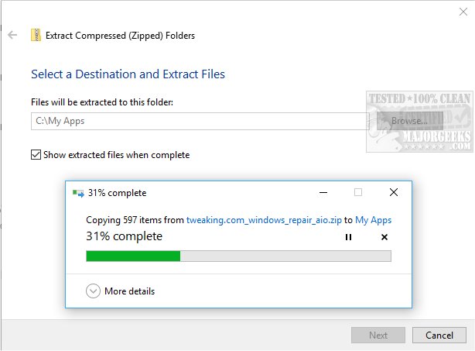The image size is (475, 351).
Task: Click the copy progress icon beside 31% complete
Action: 78,193
